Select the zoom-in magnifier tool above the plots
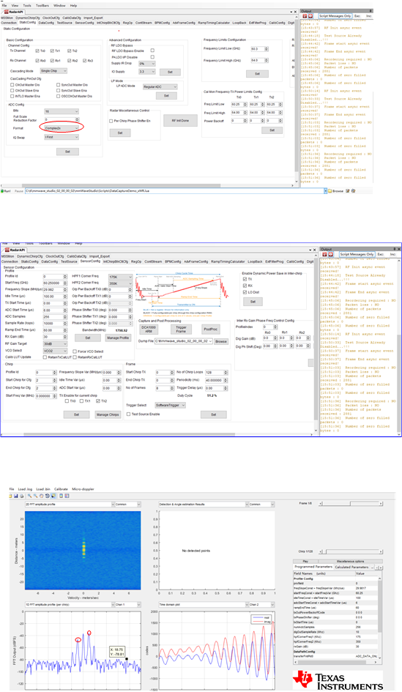The image size is (402, 692). pos(29,496)
